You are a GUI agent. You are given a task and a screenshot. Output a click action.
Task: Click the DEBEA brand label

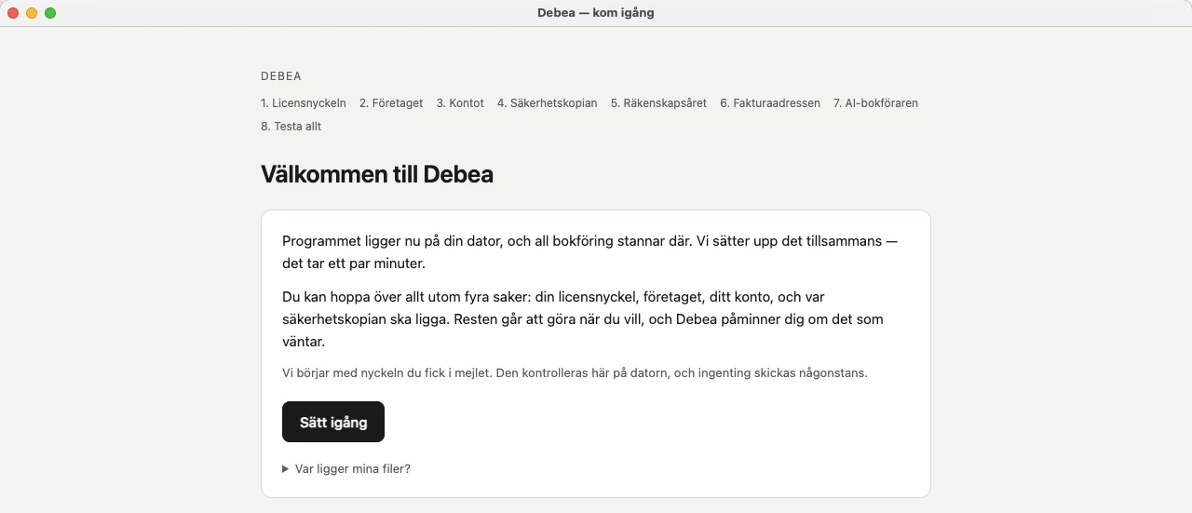coord(281,76)
